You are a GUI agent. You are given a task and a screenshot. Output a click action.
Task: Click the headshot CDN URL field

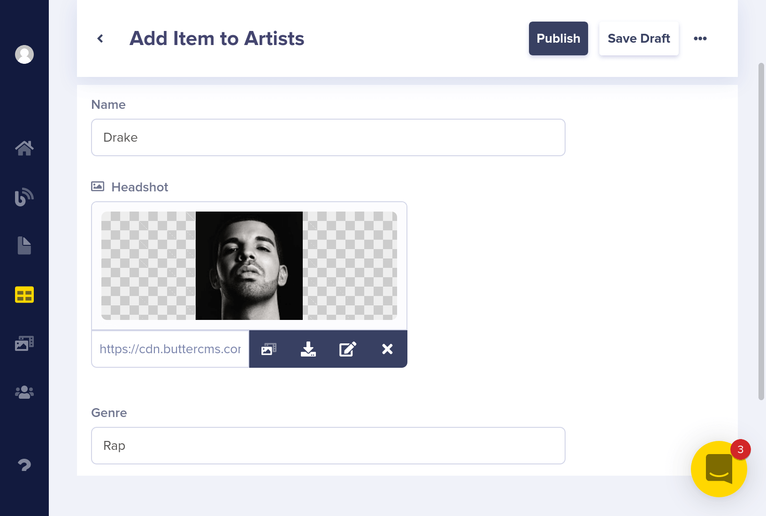pos(169,349)
